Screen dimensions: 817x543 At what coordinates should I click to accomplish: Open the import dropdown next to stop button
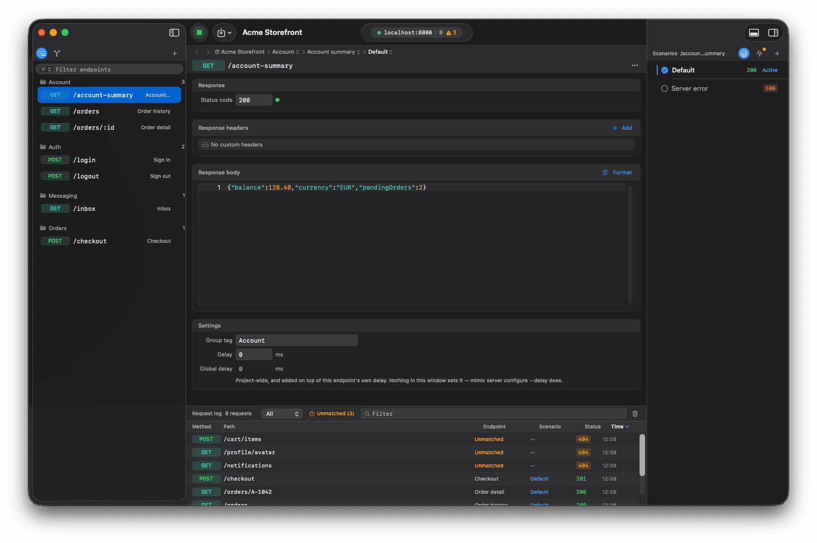(x=224, y=32)
